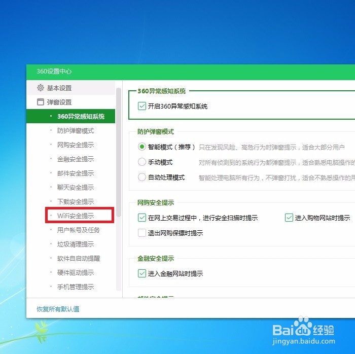The height and width of the screenshot is (354, 355).
Task: Toggle 开启360异常感知系统 checkbox
Action: (x=141, y=106)
